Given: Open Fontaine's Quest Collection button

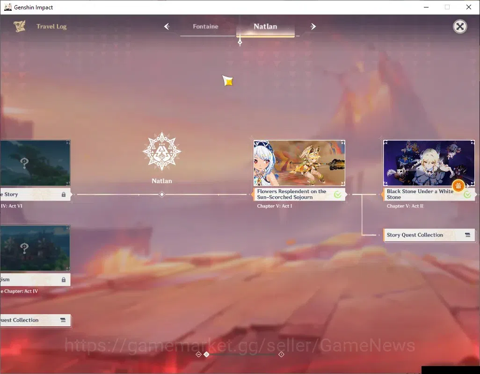Looking at the screenshot, I should tap(36, 321).
